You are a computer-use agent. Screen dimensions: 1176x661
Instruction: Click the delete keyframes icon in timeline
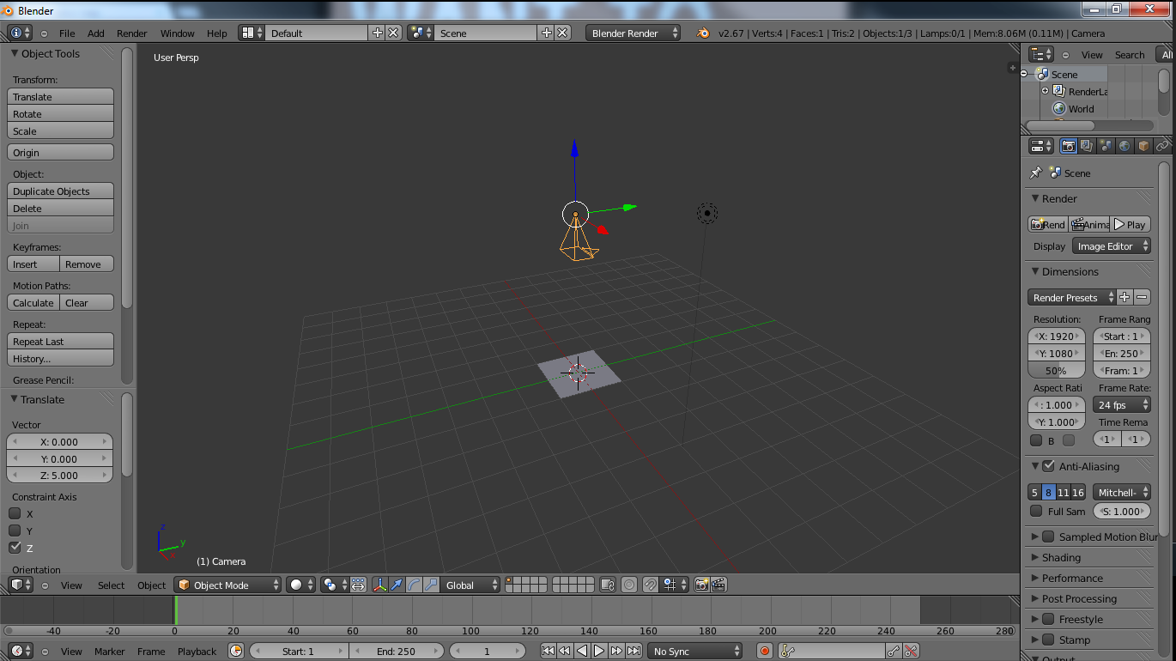[x=911, y=651]
